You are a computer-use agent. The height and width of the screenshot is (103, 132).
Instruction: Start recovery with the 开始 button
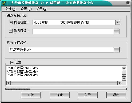click(31, 95)
